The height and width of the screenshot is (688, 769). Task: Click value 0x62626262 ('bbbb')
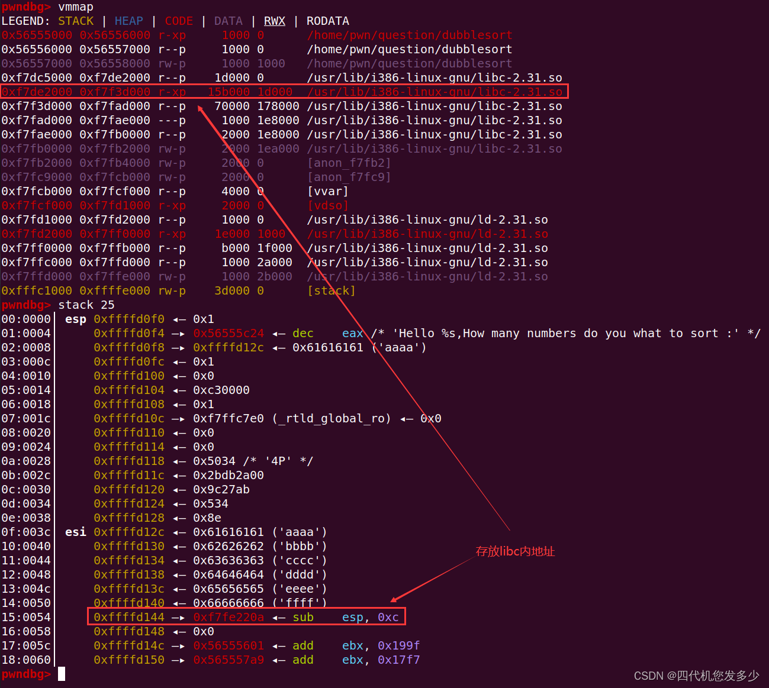pyautogui.click(x=229, y=547)
